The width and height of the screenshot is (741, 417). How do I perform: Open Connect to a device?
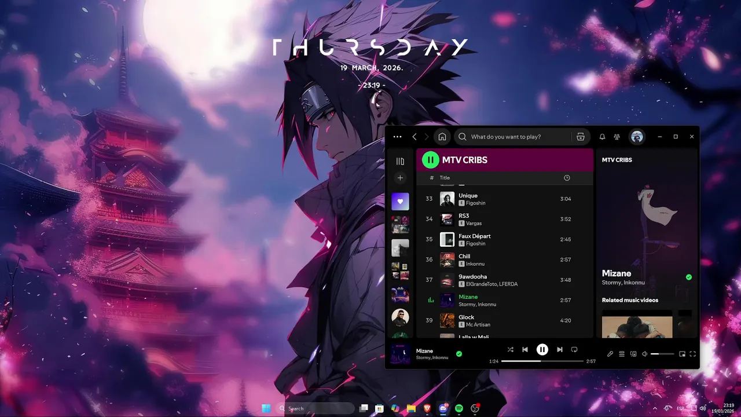click(633, 354)
